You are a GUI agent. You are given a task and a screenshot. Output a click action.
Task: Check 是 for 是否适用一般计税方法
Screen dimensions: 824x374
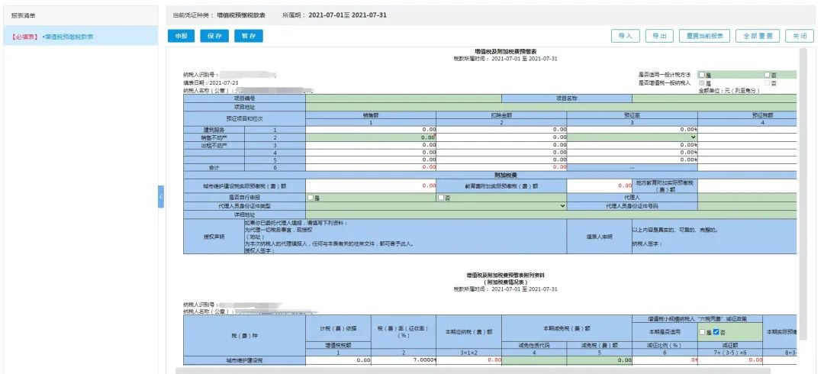pos(702,75)
